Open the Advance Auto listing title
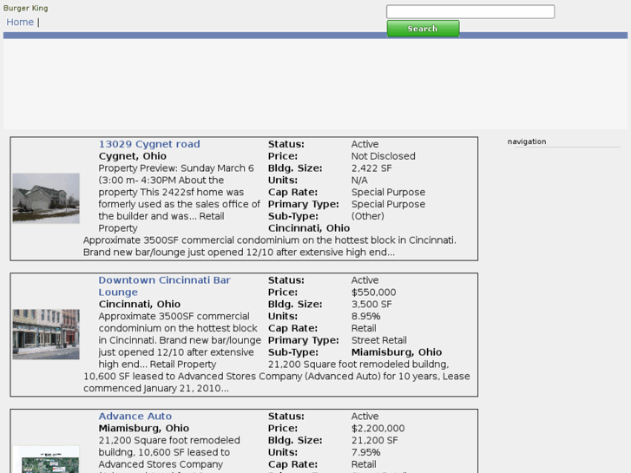This screenshot has width=631, height=473. [135, 417]
